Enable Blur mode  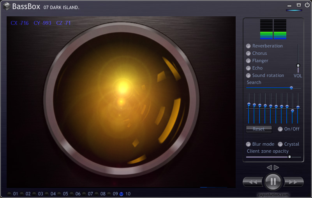(249, 144)
